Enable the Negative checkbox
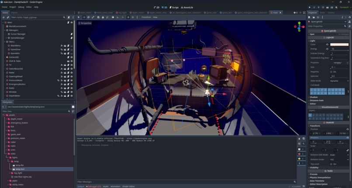This screenshot has height=188, width=352. pyautogui.click(x=331, y=72)
